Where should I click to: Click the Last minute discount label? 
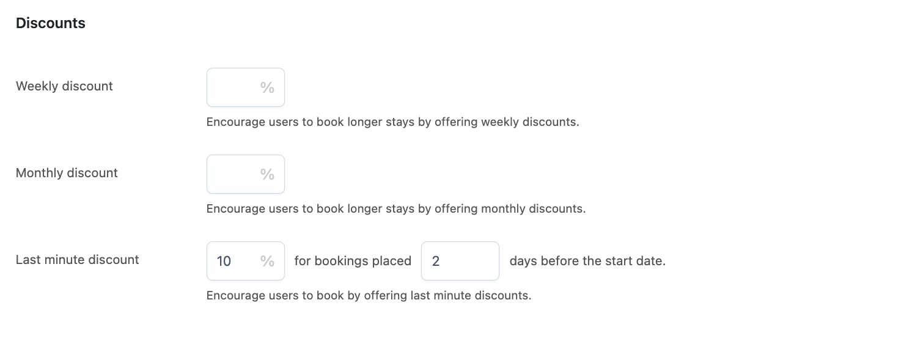click(78, 260)
